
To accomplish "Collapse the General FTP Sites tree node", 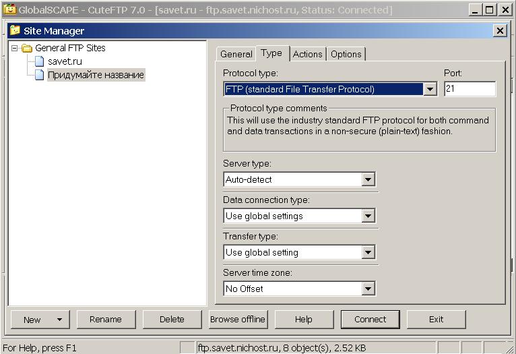I will tap(14, 49).
